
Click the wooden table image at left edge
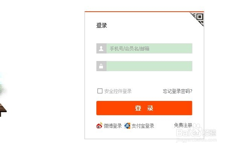tap(3, 110)
